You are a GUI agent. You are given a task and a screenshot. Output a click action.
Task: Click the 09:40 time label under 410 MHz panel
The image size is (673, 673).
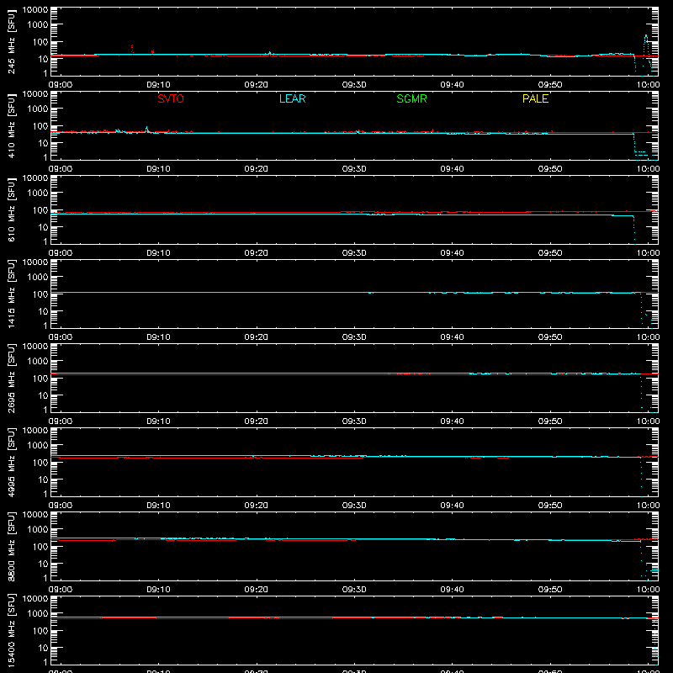(452, 169)
